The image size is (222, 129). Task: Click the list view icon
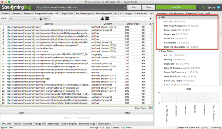pos(107,19)
